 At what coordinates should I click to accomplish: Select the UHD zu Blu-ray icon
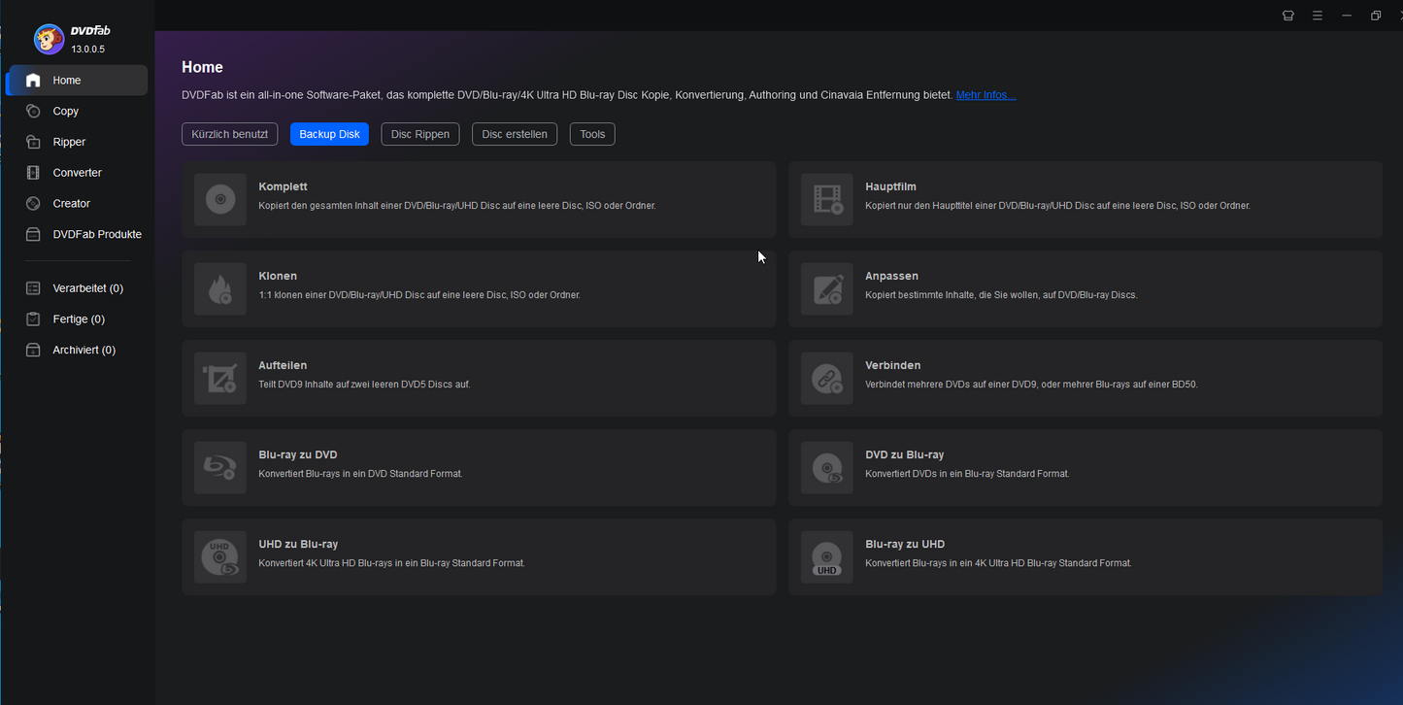(x=220, y=557)
